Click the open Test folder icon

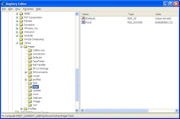point(30,87)
